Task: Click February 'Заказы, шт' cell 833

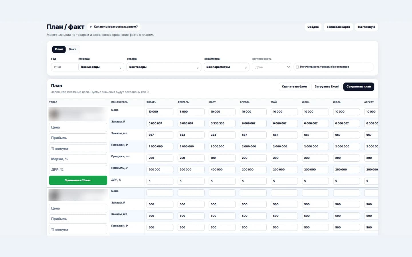Action: [x=191, y=135]
